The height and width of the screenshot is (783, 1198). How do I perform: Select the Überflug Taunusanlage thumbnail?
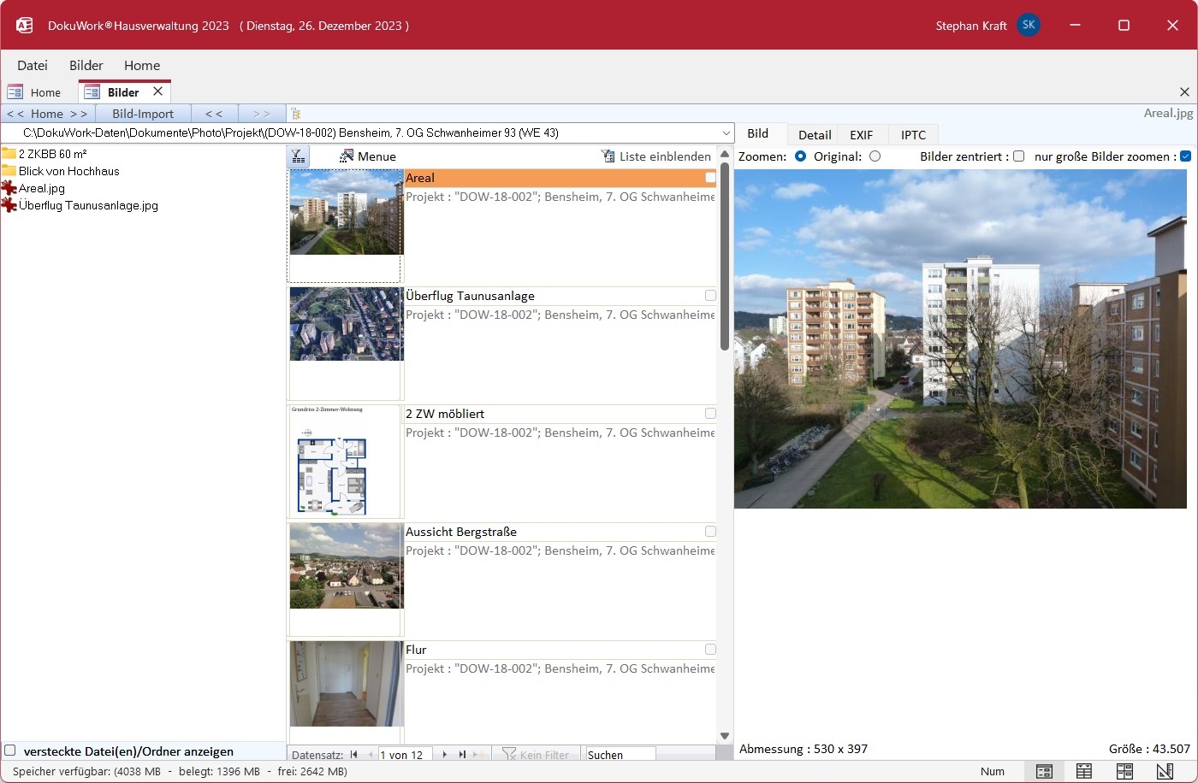(346, 324)
